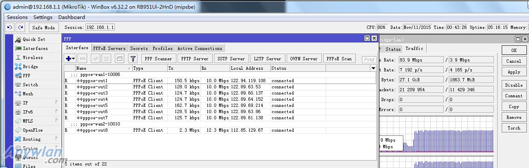Open the Dashboard menu
Screen dimensions: 529x168
point(71,17)
